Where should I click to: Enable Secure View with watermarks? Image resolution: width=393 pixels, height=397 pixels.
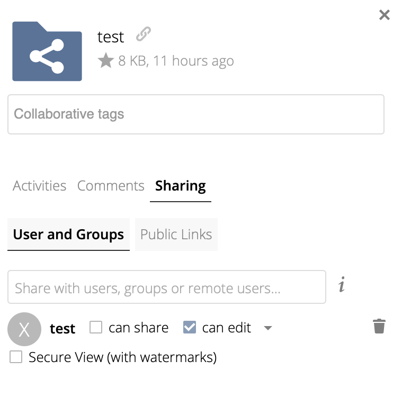[x=16, y=357]
